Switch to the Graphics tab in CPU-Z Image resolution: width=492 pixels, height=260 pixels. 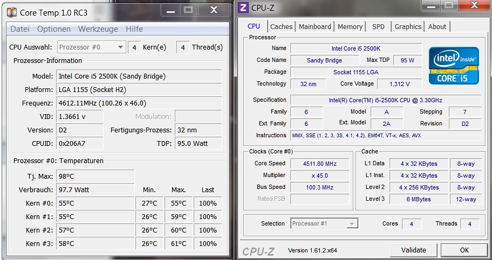click(408, 27)
